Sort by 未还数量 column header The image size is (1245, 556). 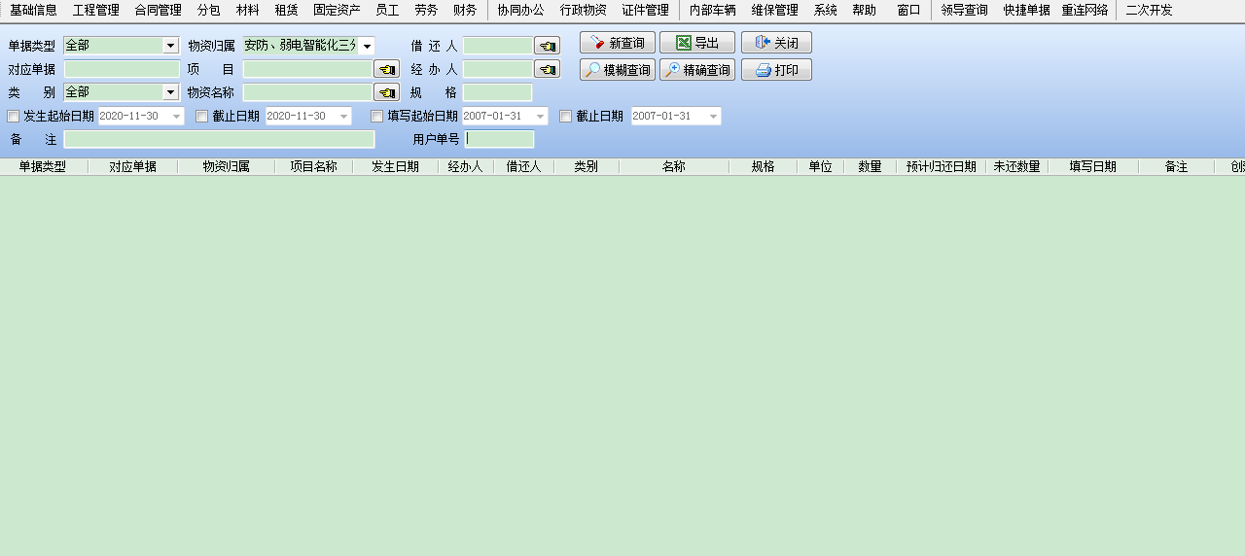[x=1017, y=166]
